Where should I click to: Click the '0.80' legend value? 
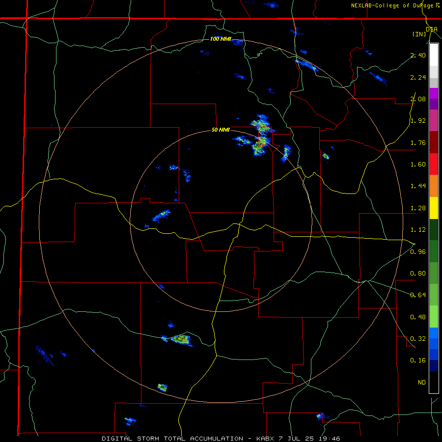click(418, 274)
